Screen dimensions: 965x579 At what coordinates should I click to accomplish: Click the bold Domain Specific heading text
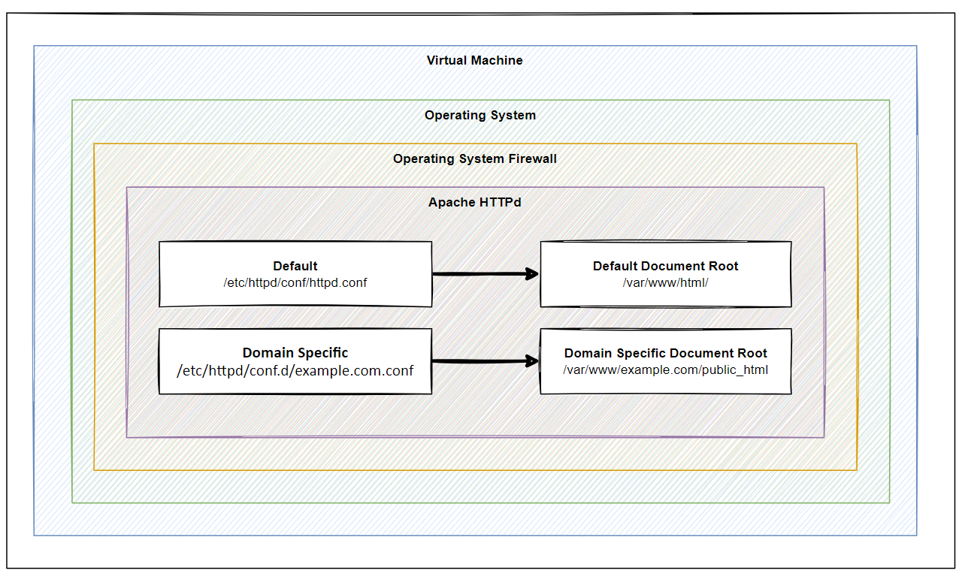[295, 352]
